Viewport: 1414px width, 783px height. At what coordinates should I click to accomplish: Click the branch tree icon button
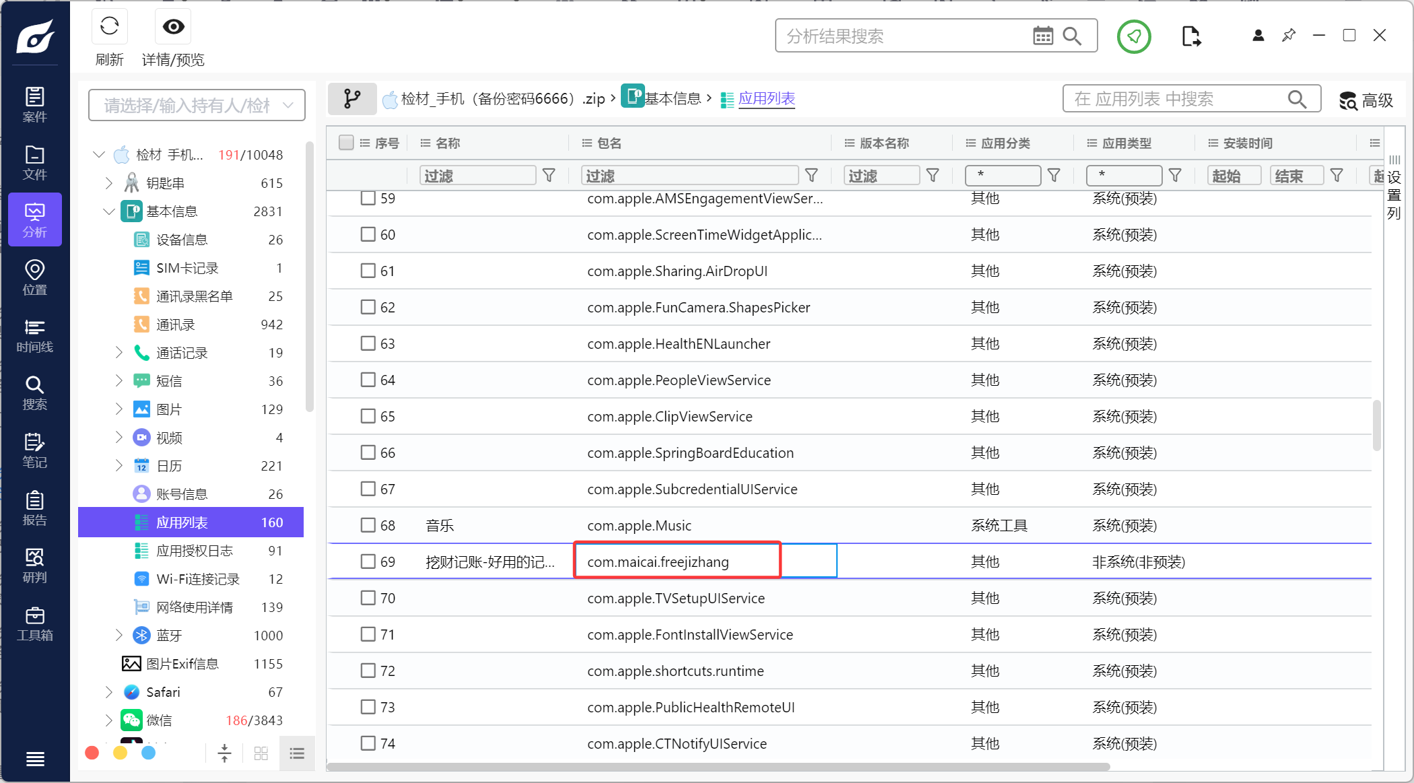click(351, 99)
